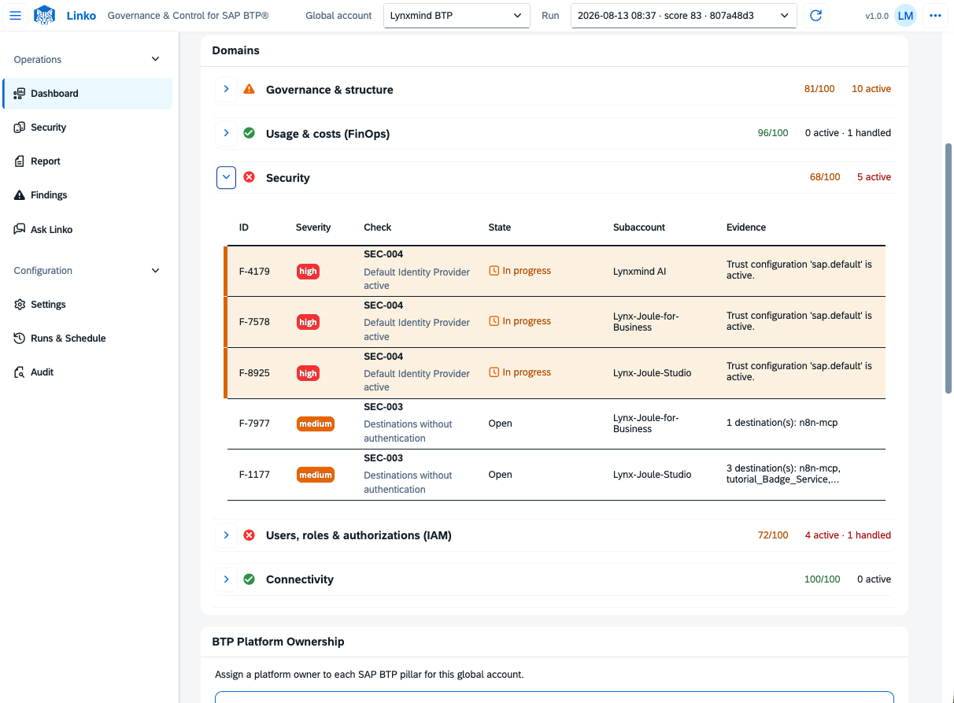The height and width of the screenshot is (703, 954).
Task: Click the Severity column header
Action: pyautogui.click(x=313, y=227)
